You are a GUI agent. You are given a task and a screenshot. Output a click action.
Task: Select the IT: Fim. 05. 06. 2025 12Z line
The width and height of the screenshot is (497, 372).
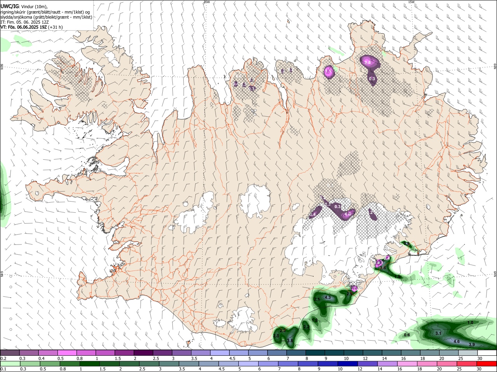[x=25, y=22]
